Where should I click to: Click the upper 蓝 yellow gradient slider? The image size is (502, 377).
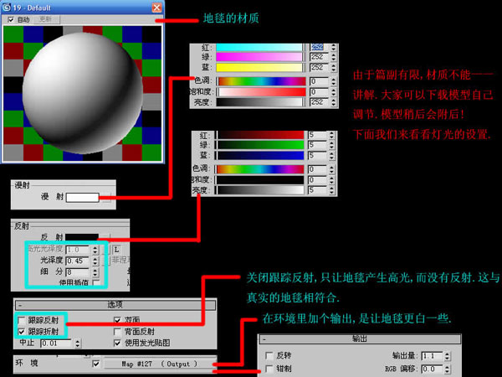point(259,67)
